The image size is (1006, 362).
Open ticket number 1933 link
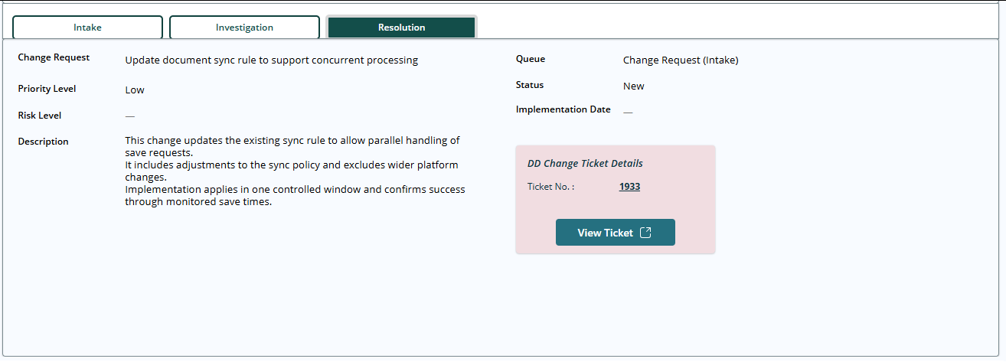point(629,187)
